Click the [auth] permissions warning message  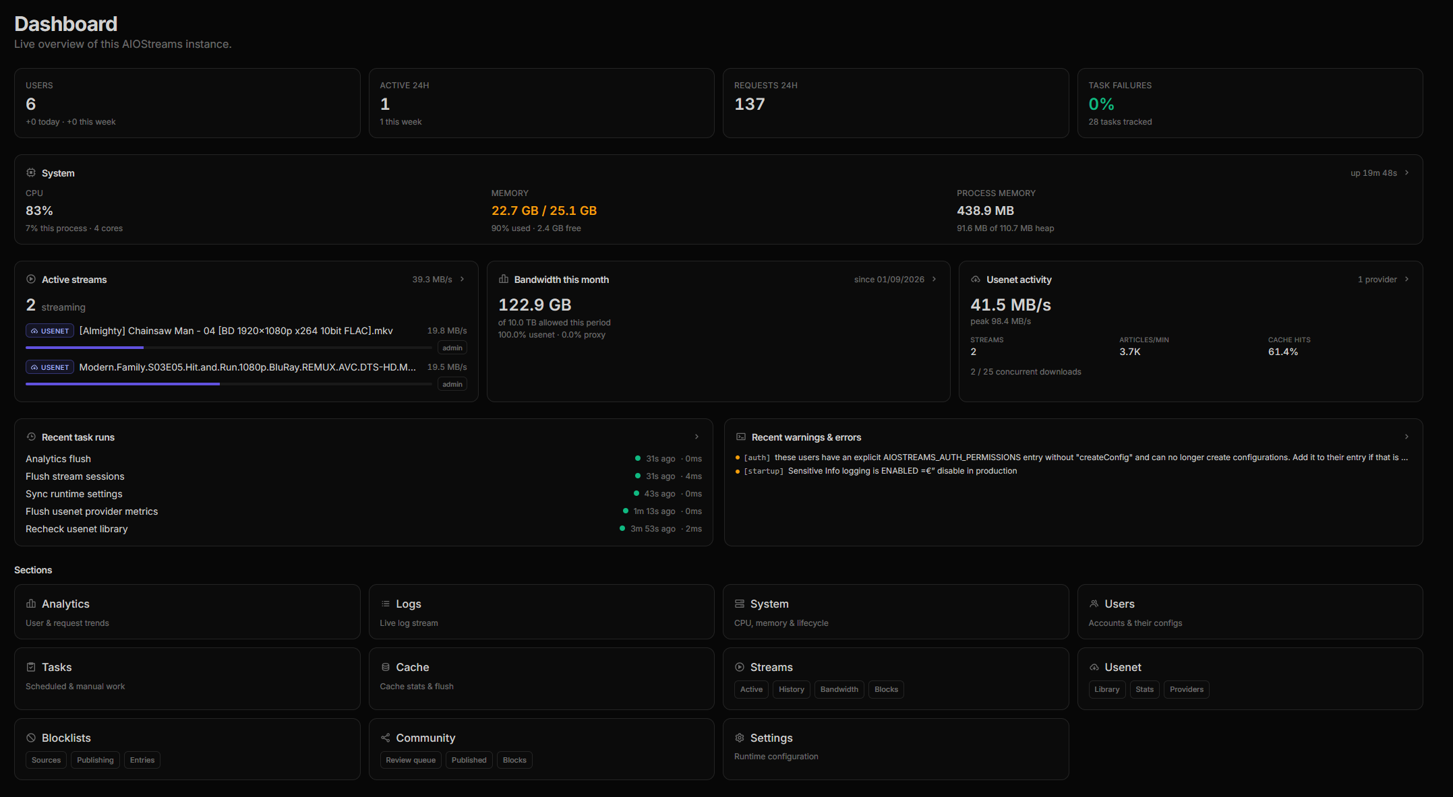tap(1072, 457)
